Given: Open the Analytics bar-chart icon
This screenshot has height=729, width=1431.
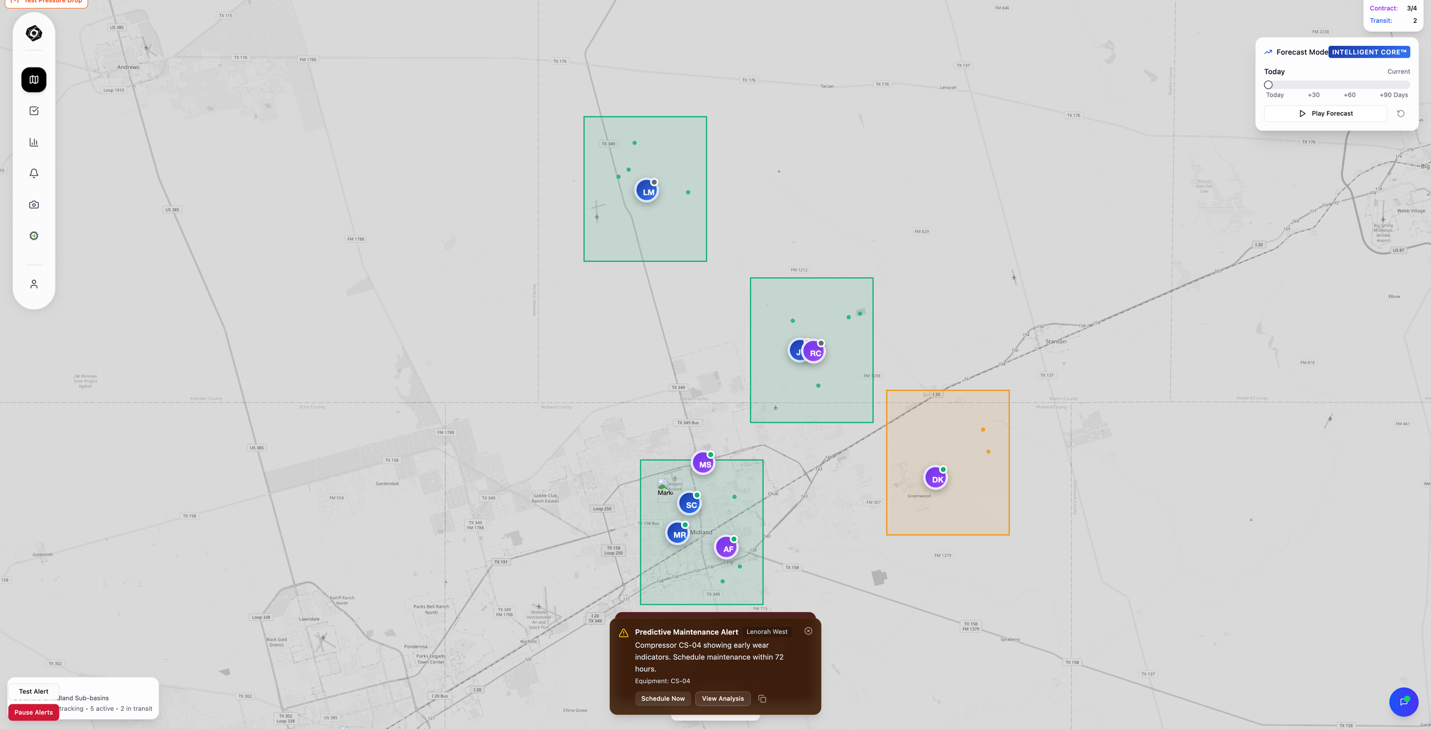Looking at the screenshot, I should (33, 142).
